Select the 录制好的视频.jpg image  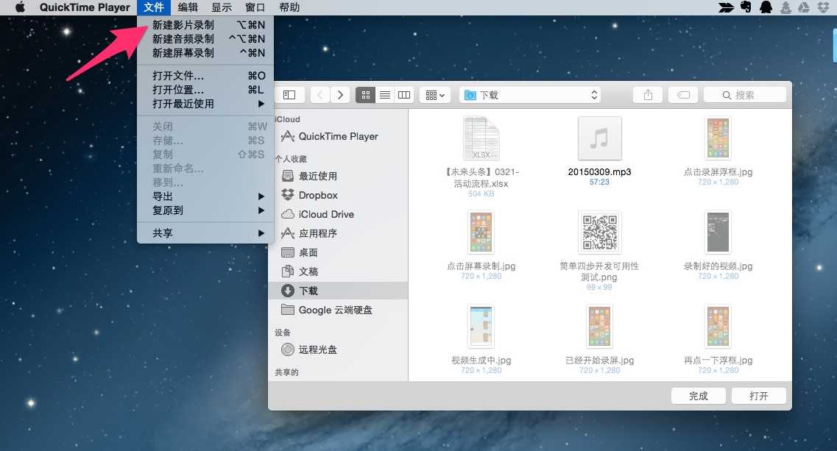[718, 245]
